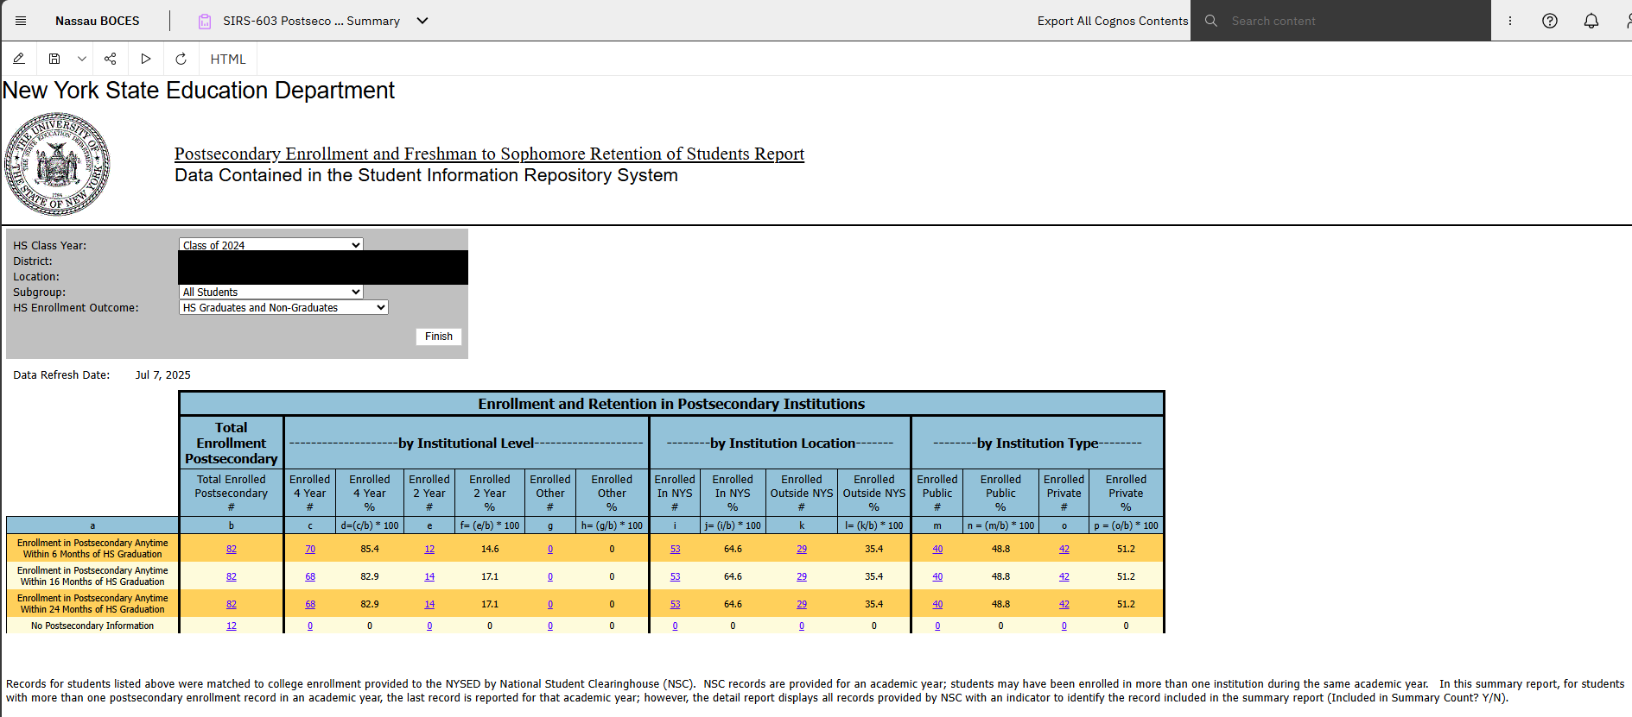Run the report with the play icon
This screenshot has width=1632, height=717.
(x=146, y=59)
